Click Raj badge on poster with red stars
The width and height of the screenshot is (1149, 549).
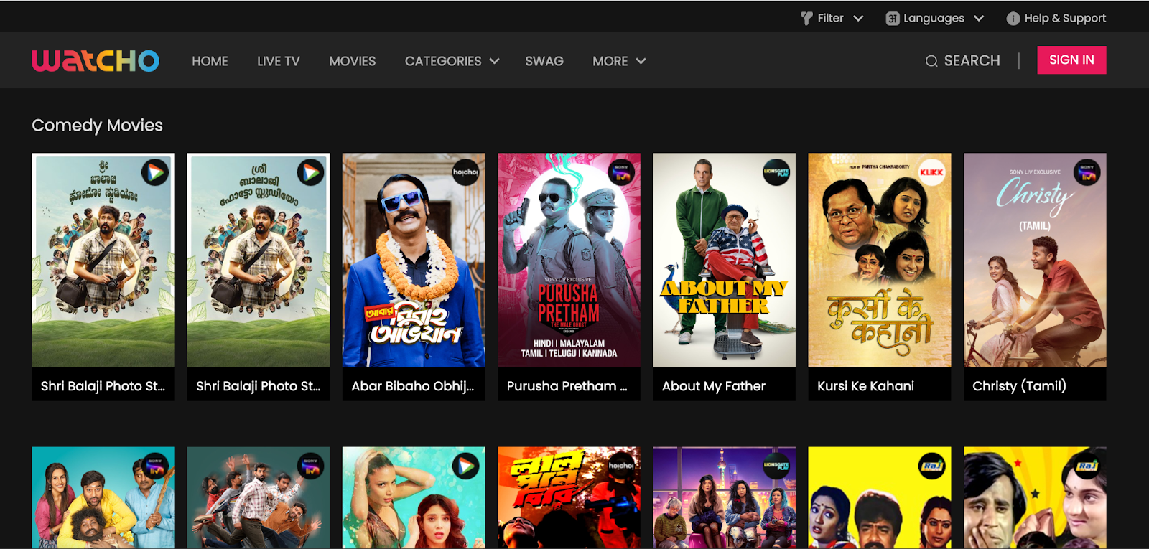point(1087,466)
